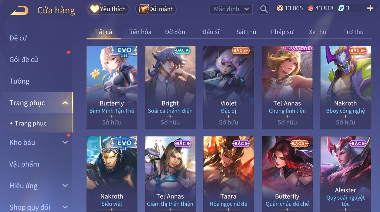Click the red ruby balance 43 818

coord(320,8)
